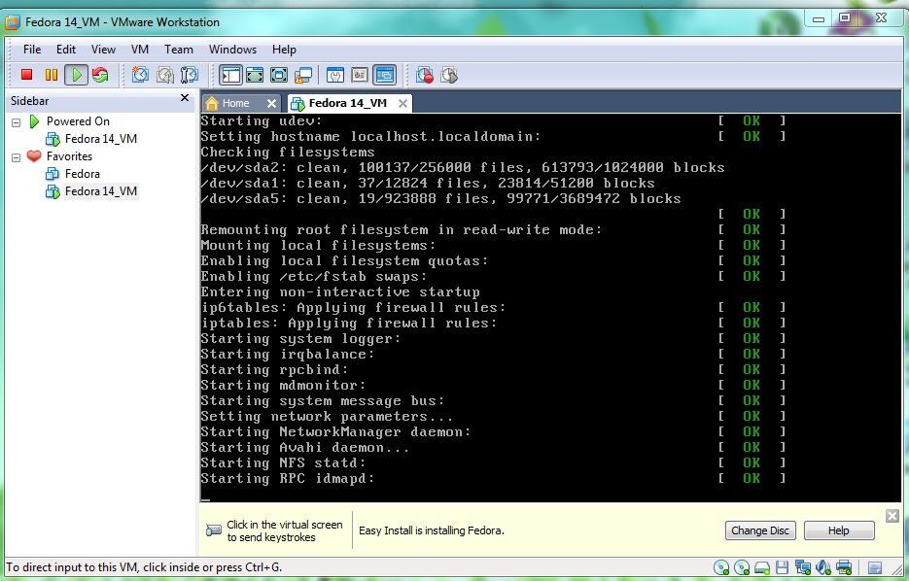Click the Powered On group label
Screen dimensions: 909x581
(x=78, y=121)
